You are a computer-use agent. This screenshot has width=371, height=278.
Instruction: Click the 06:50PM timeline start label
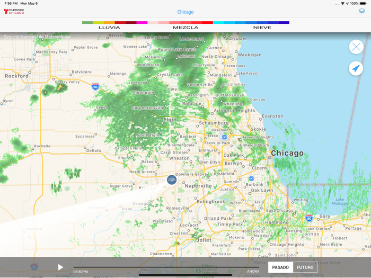coord(81,272)
